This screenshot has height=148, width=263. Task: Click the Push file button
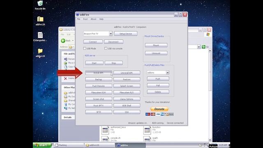coord(158,79)
